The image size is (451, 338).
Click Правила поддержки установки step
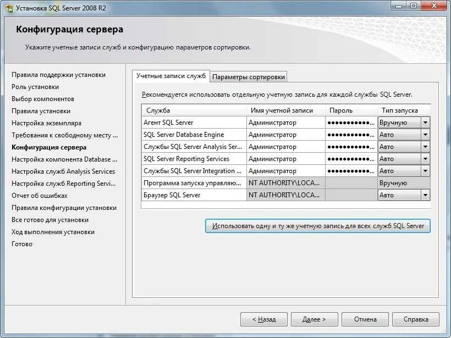(x=58, y=75)
